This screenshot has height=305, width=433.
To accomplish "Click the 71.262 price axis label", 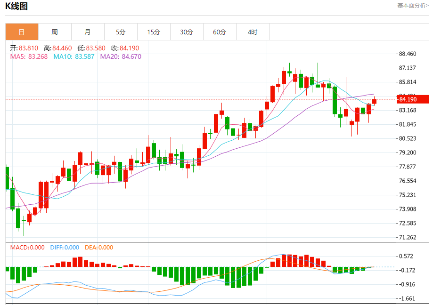I will [x=408, y=237].
